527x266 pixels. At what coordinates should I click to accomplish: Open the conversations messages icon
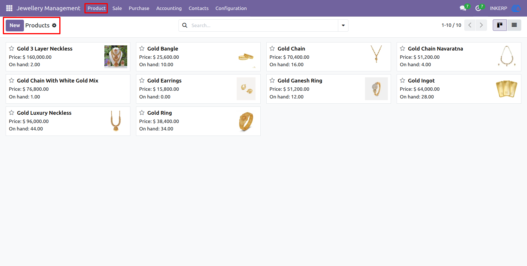point(463,8)
